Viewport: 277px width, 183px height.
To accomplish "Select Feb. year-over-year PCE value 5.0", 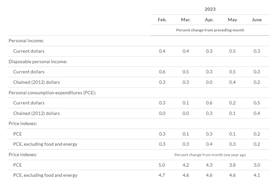I will [x=162, y=165].
